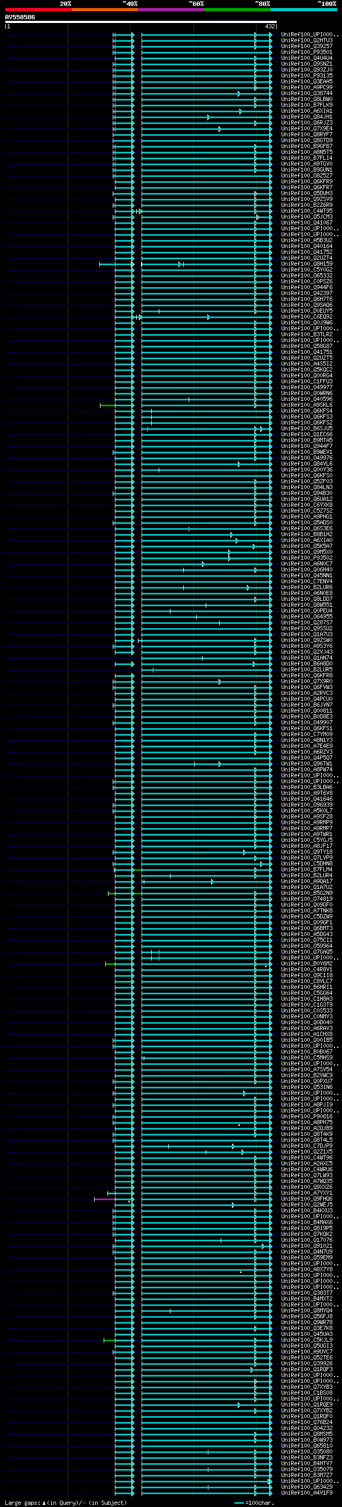Select hit UniRef100_Q8H159
Image resolution: width=342 pixels, height=1507 pixels.
(x=307, y=264)
